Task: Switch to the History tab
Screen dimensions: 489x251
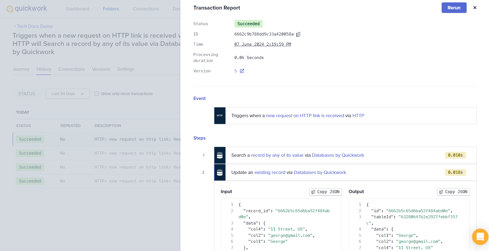Action: tap(44, 69)
